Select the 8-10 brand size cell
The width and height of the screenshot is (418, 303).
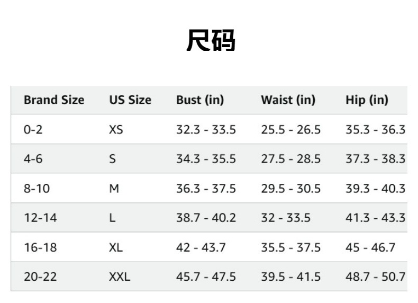pos(37,188)
